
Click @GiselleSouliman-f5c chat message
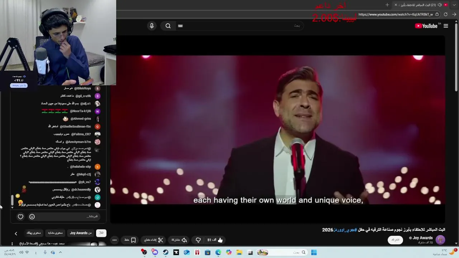pyautogui.click(x=74, y=126)
